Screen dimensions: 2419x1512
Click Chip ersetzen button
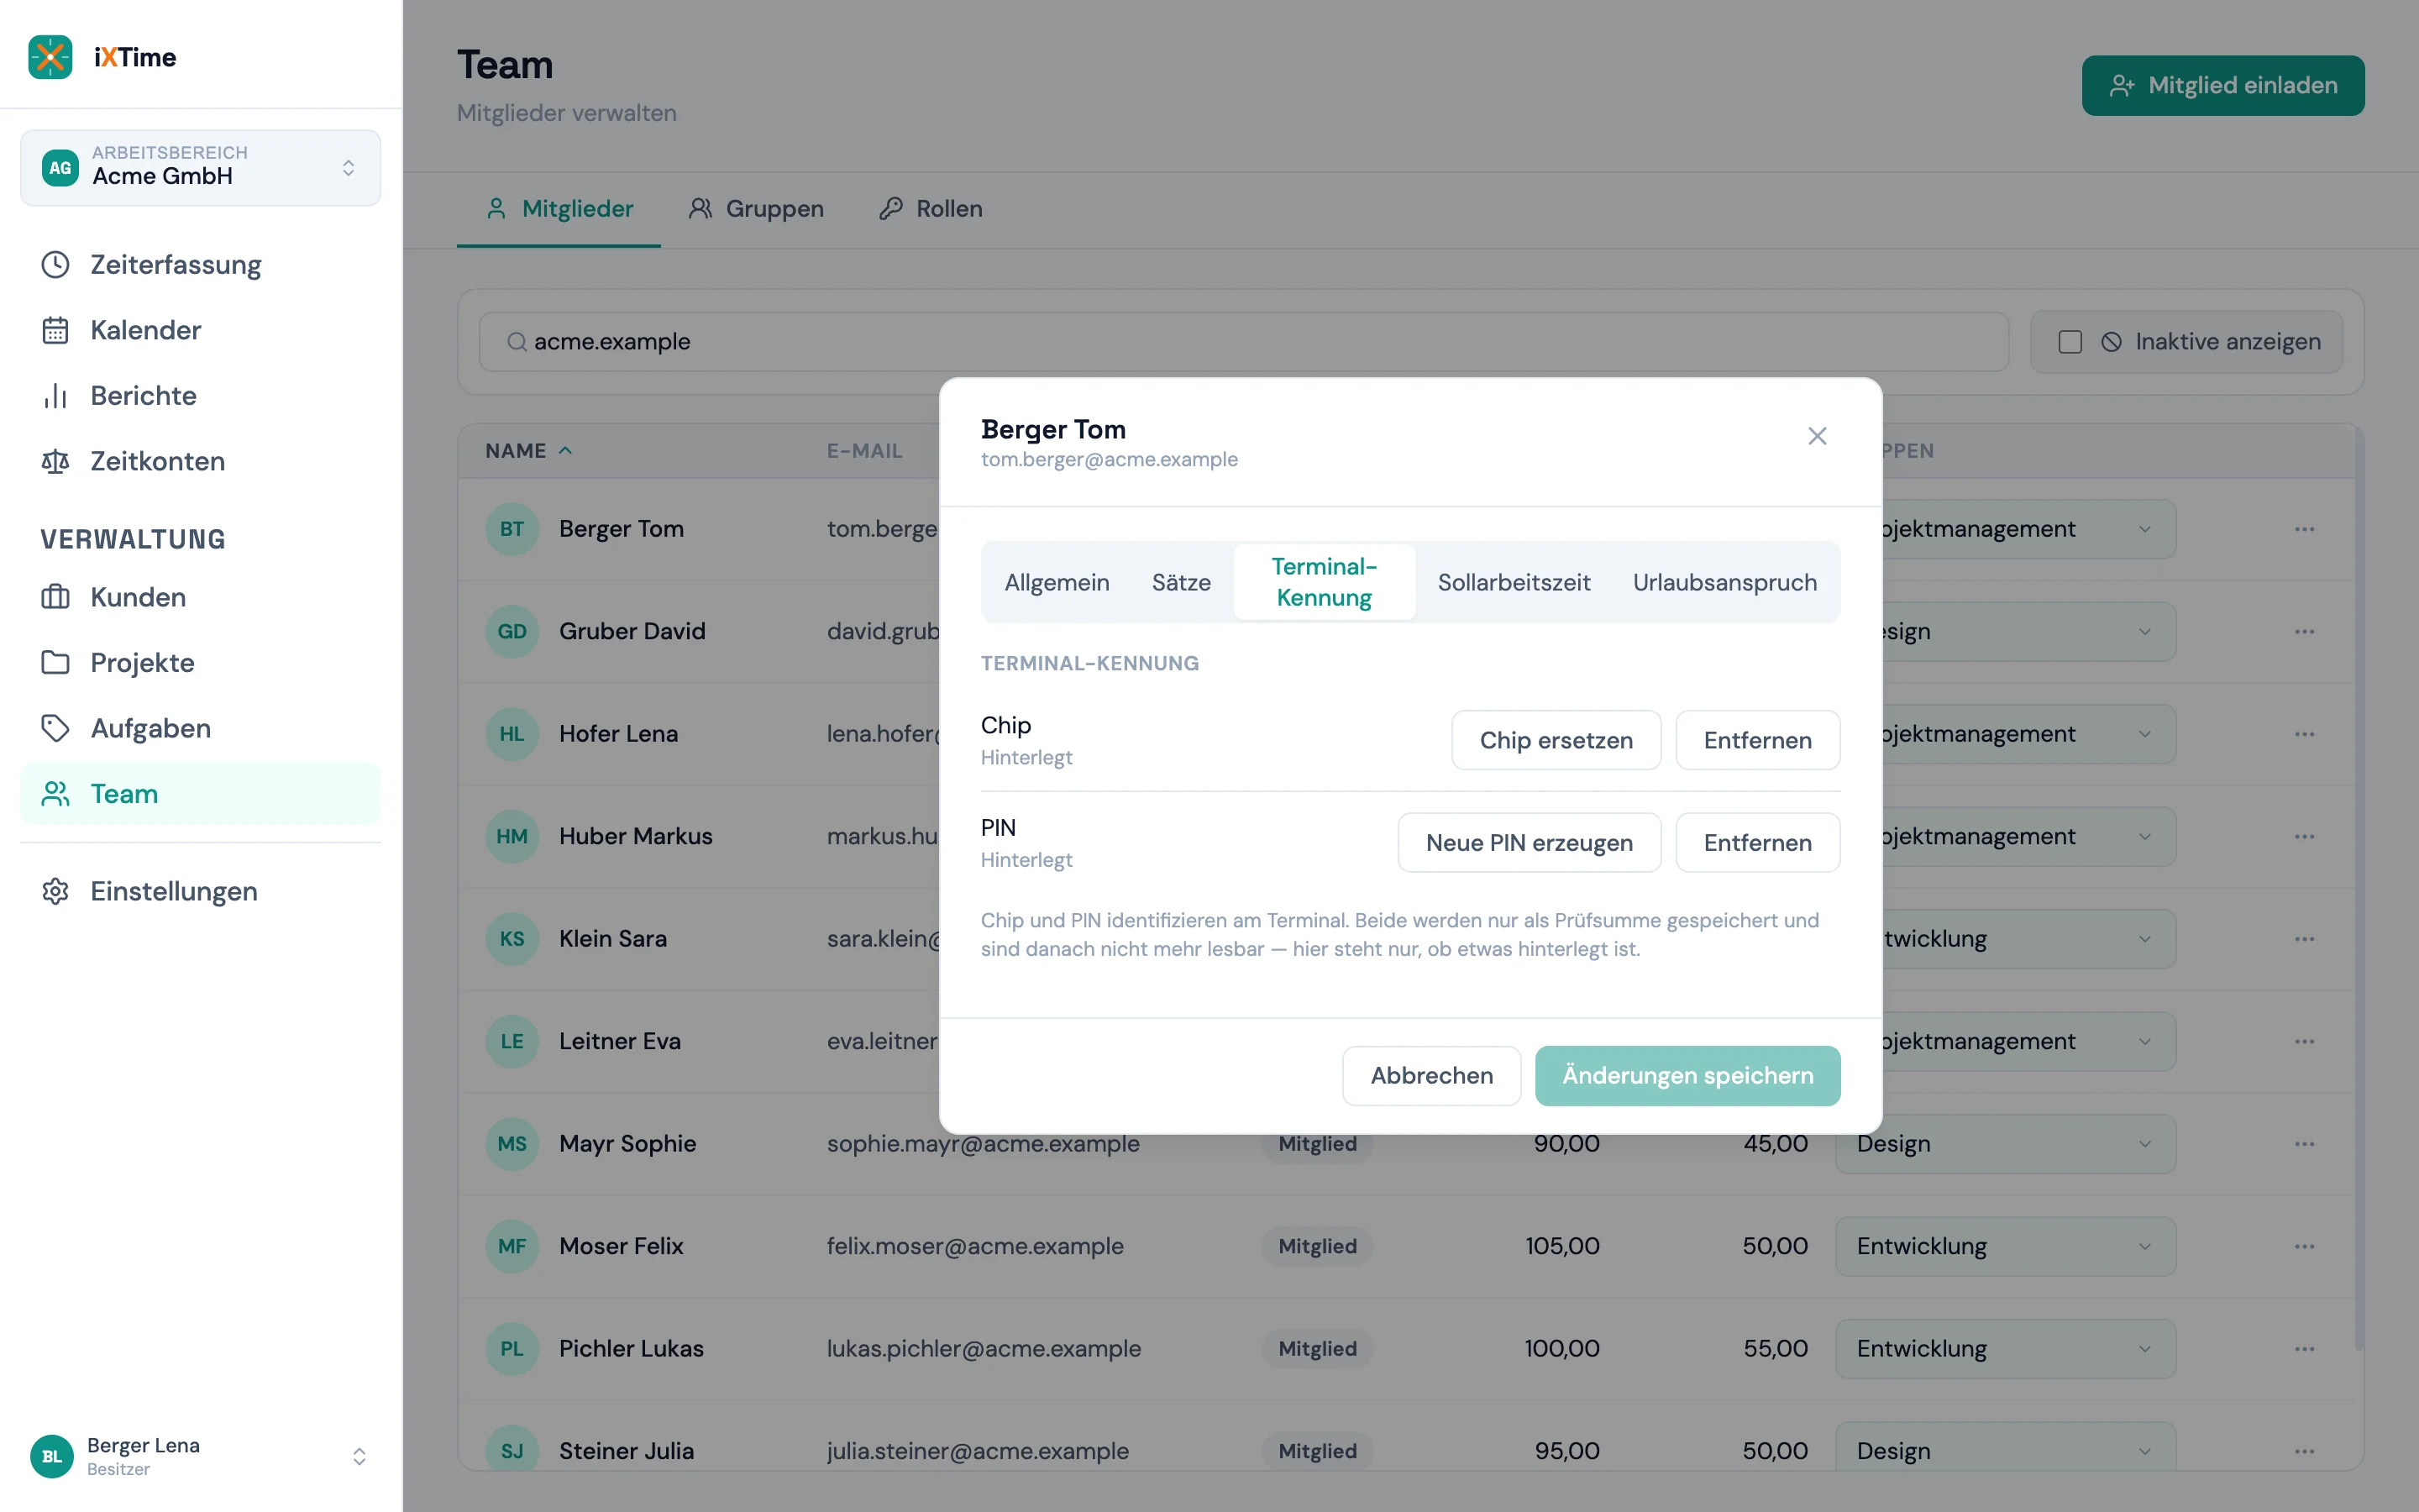point(1556,740)
